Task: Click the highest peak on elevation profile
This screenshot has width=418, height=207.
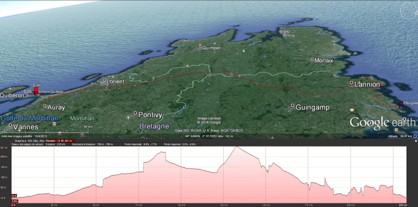Action: coord(236,147)
